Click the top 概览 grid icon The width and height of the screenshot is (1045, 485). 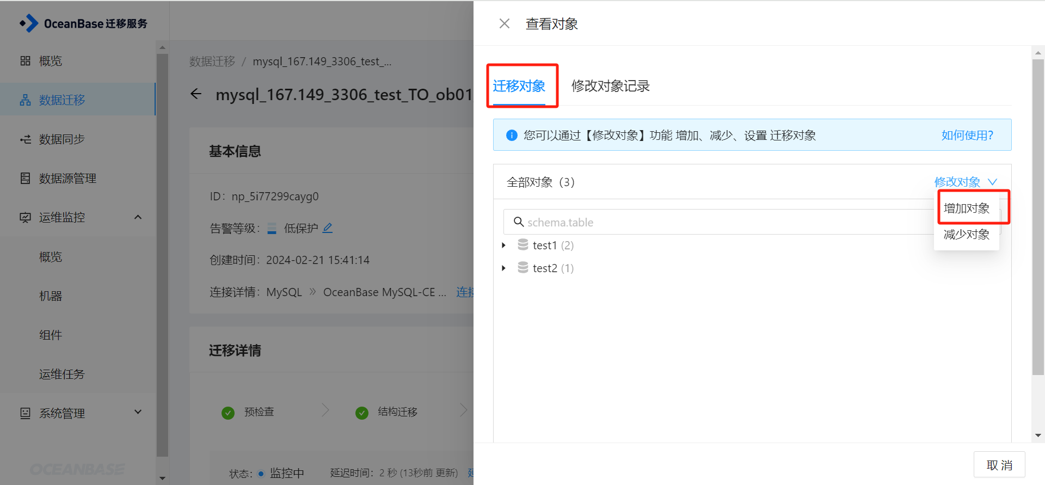coord(25,61)
